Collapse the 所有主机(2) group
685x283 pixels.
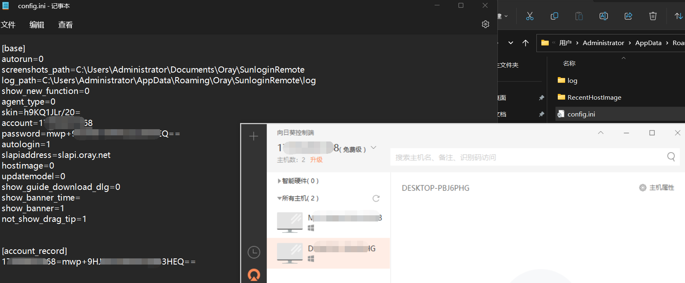[x=298, y=198]
